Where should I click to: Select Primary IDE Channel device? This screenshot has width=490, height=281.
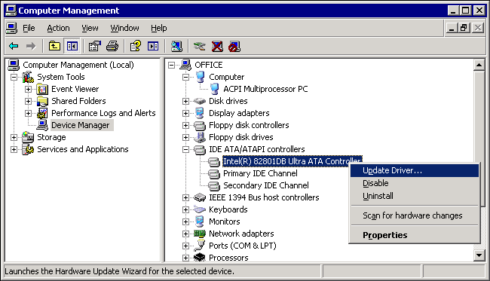pos(260,173)
